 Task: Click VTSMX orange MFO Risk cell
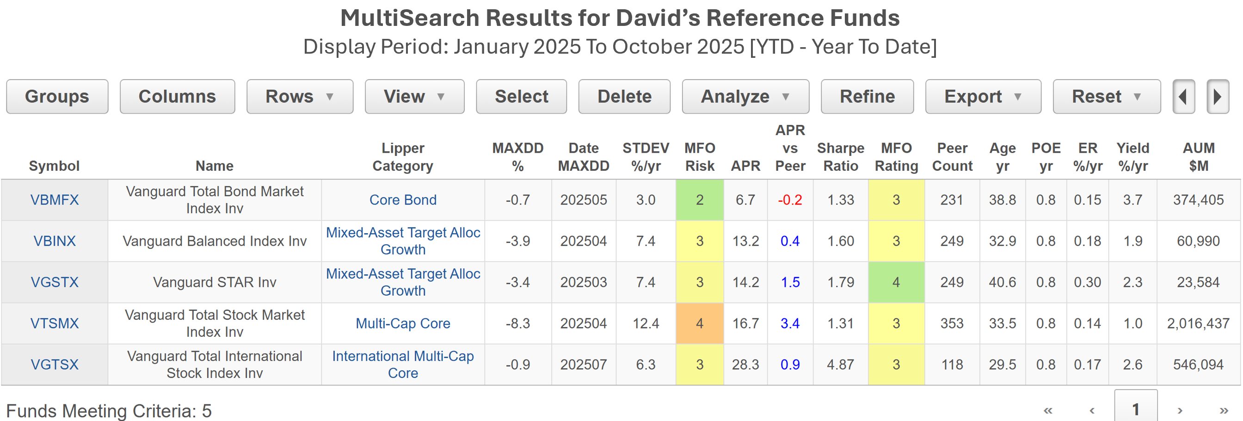click(x=699, y=323)
